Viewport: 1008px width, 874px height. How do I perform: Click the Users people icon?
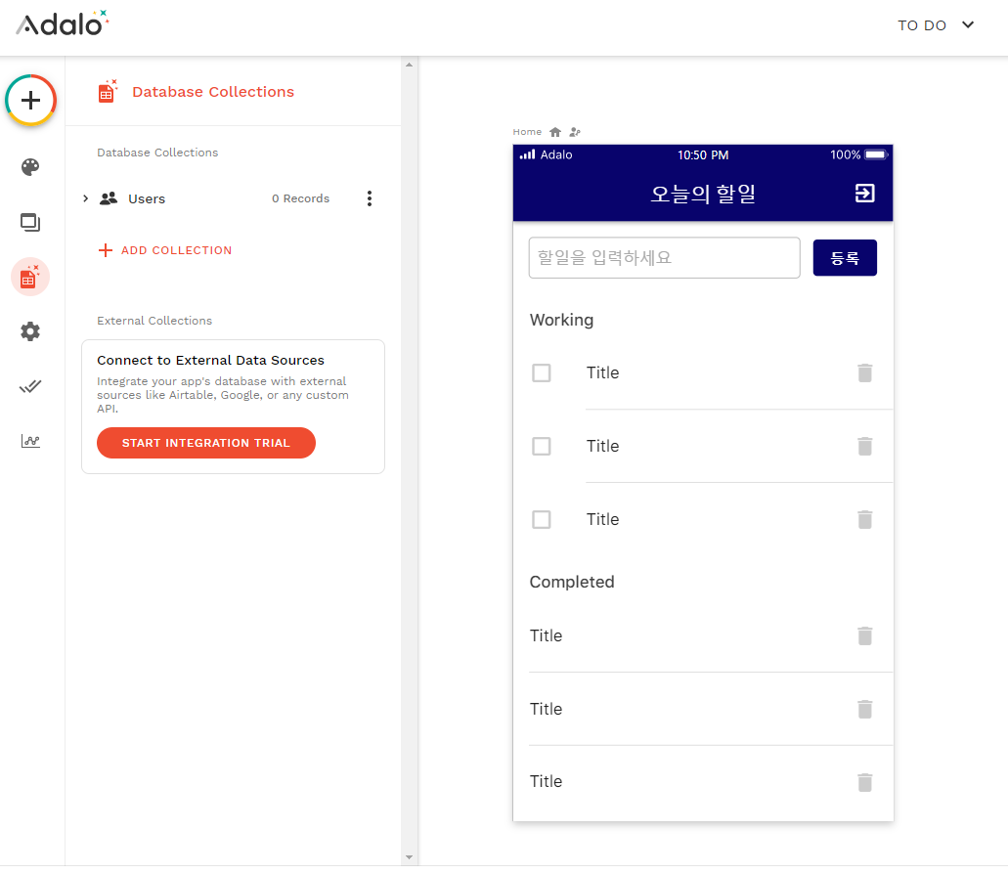click(x=109, y=198)
